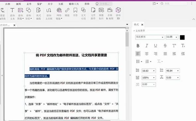The height and width of the screenshot is (121, 196).
Task: Set paragraph alignment to right
Action: pos(155,54)
